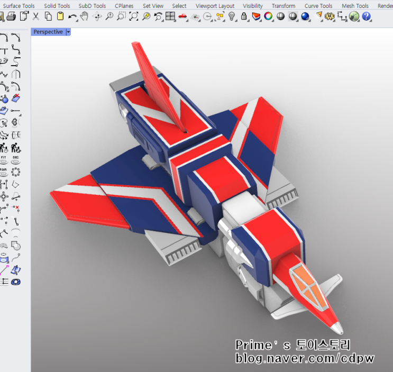The image size is (393, 372).
Task: Click the red car icon
Action: point(182,16)
